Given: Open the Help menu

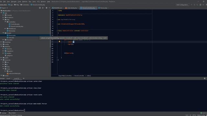Looking at the screenshot, I should 49,2.
